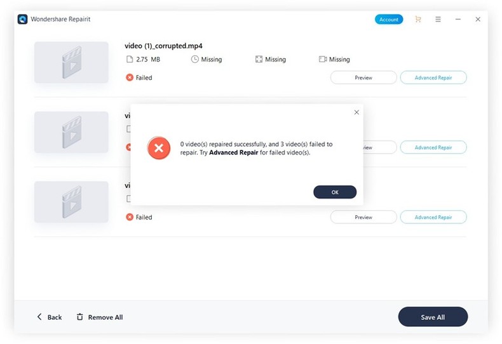The width and height of the screenshot is (502, 344).
Task: Click the red error icon in dialog
Action: (x=158, y=149)
